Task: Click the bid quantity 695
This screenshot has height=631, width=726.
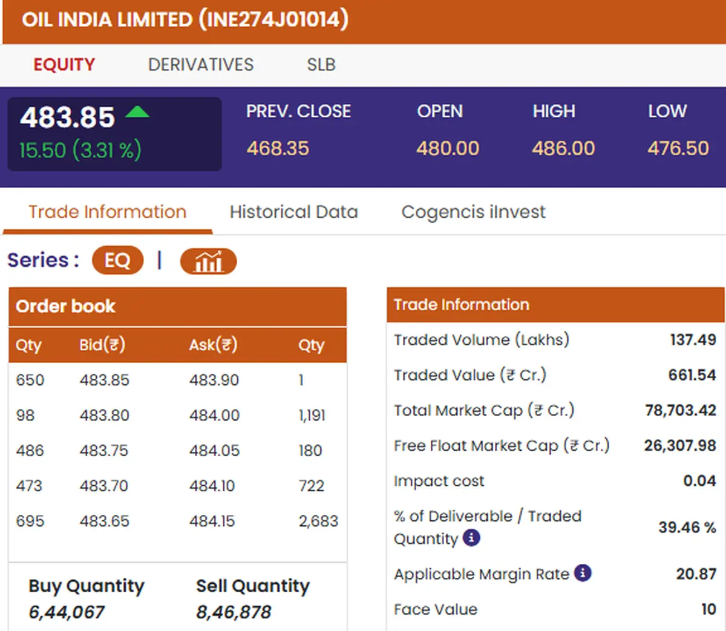Action: (x=30, y=520)
